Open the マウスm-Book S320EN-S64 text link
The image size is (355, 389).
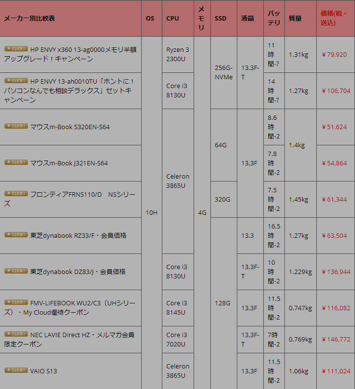(70, 127)
